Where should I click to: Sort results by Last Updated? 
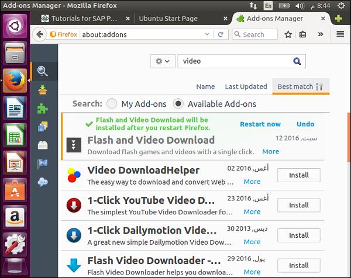tap(246, 86)
